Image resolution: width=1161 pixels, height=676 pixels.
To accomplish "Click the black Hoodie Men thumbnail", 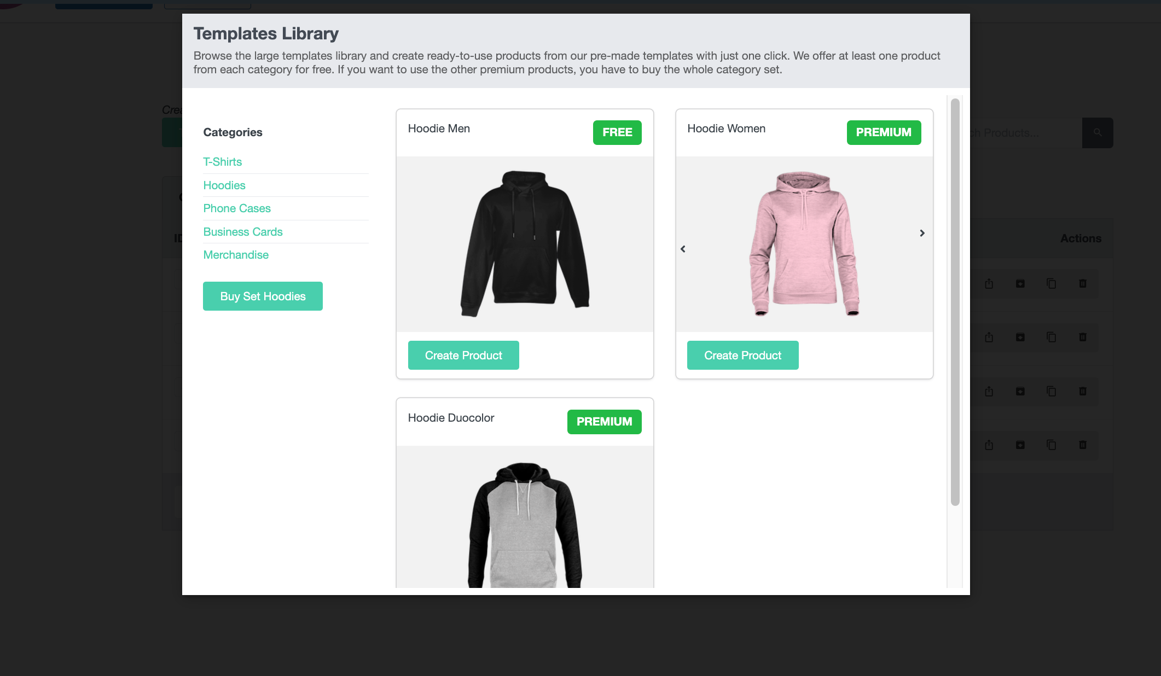I will point(524,244).
